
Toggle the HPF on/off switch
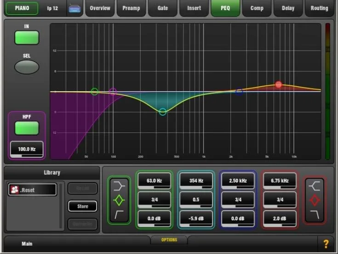(27, 128)
